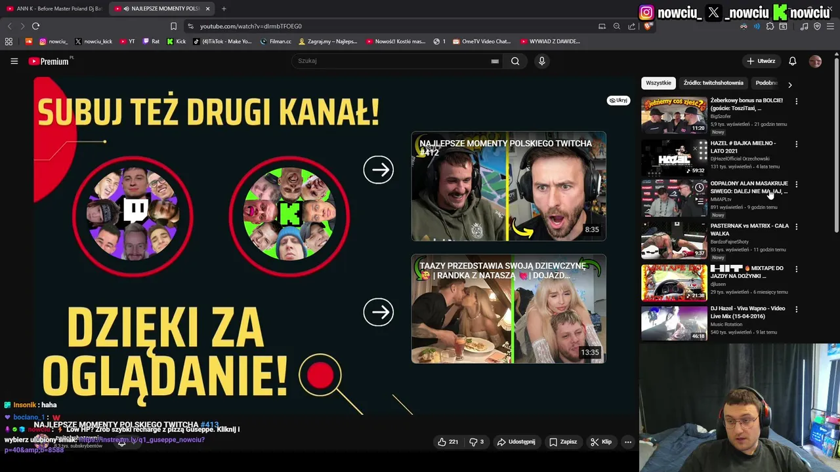Open HAZEL BAJKA MIELNO thumbnail
This screenshot has width=840, height=472.
tap(674, 157)
